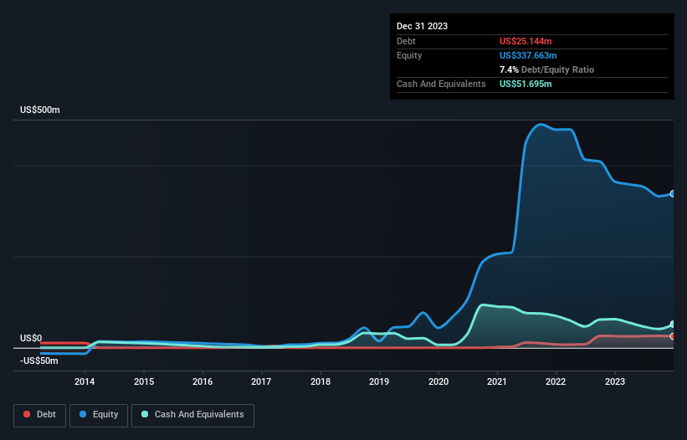This screenshot has height=440, width=687.
Task: Click the red Debt endpoint marker
Action: (673, 336)
